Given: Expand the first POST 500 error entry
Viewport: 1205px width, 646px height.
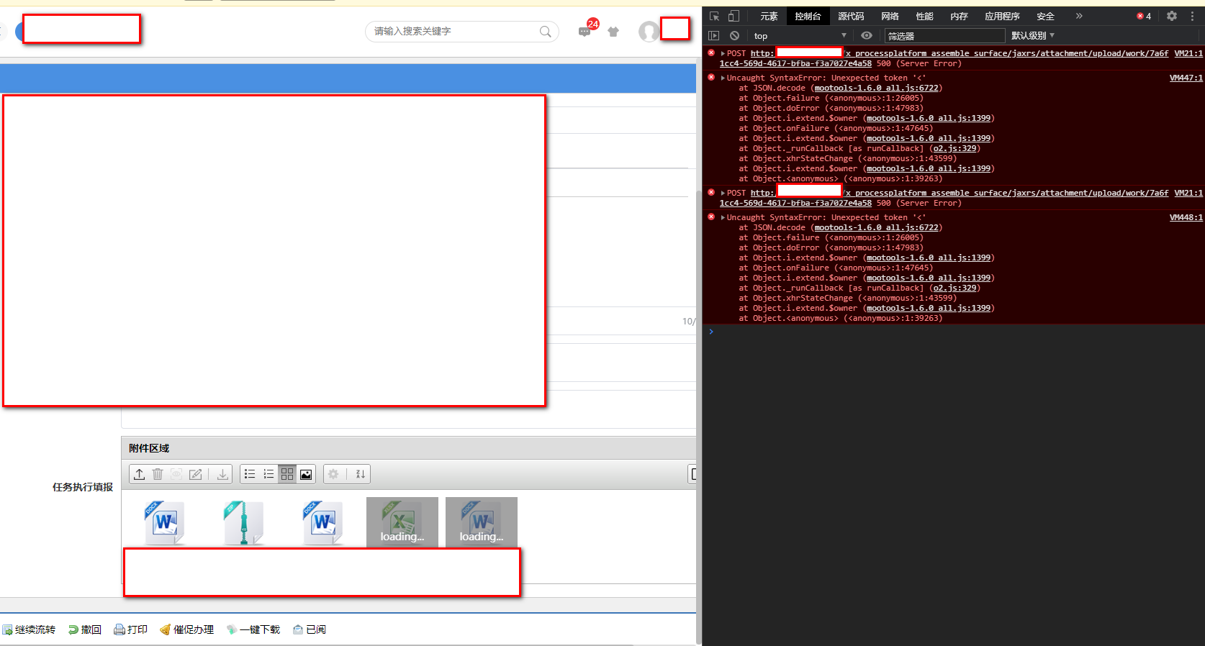Looking at the screenshot, I should pos(723,53).
